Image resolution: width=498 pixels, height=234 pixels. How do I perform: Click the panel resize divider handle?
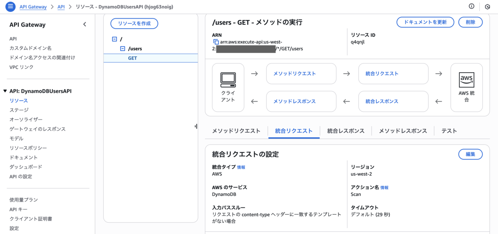[196, 126]
